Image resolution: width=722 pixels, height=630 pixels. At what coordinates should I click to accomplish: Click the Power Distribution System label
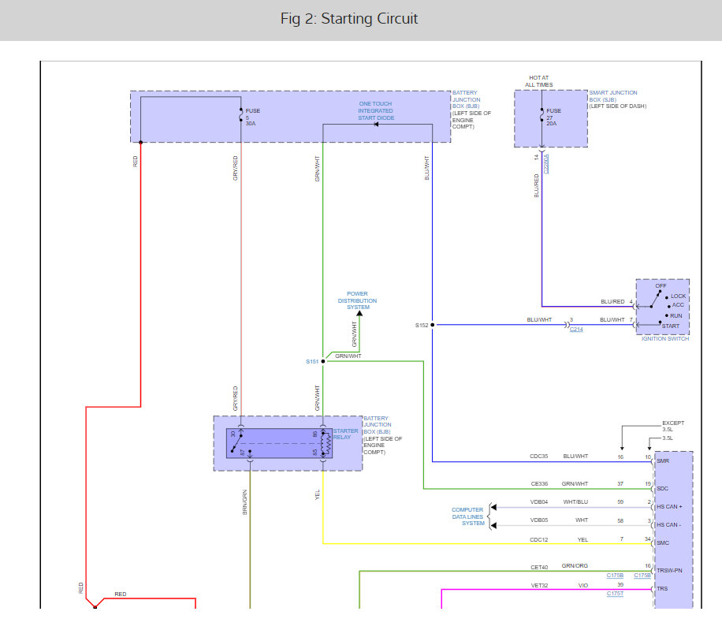pyautogui.click(x=357, y=300)
